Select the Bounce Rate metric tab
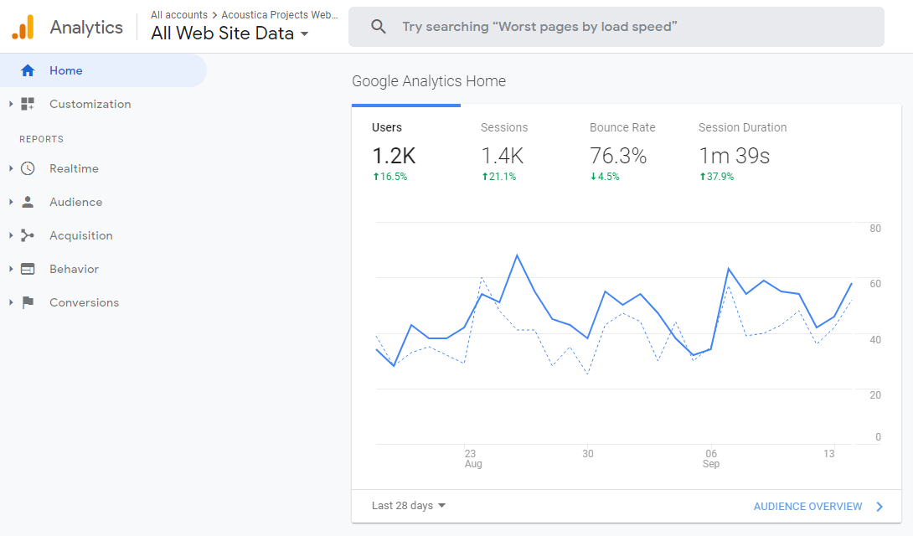 [x=622, y=151]
